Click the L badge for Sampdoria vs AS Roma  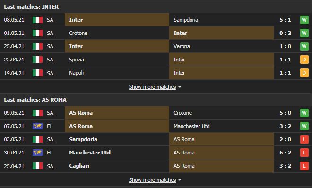(304, 139)
